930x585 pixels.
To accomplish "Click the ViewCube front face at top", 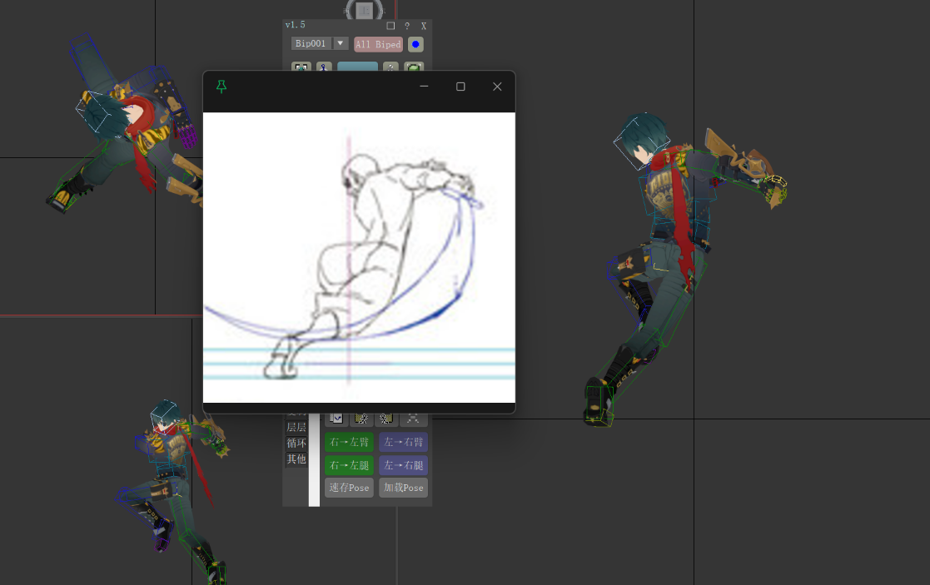I will [365, 9].
